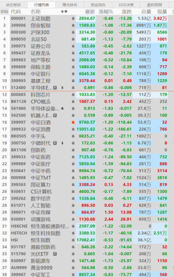Click the orange alert bell for 中证白酒
174x277 pixels.
point(73,122)
